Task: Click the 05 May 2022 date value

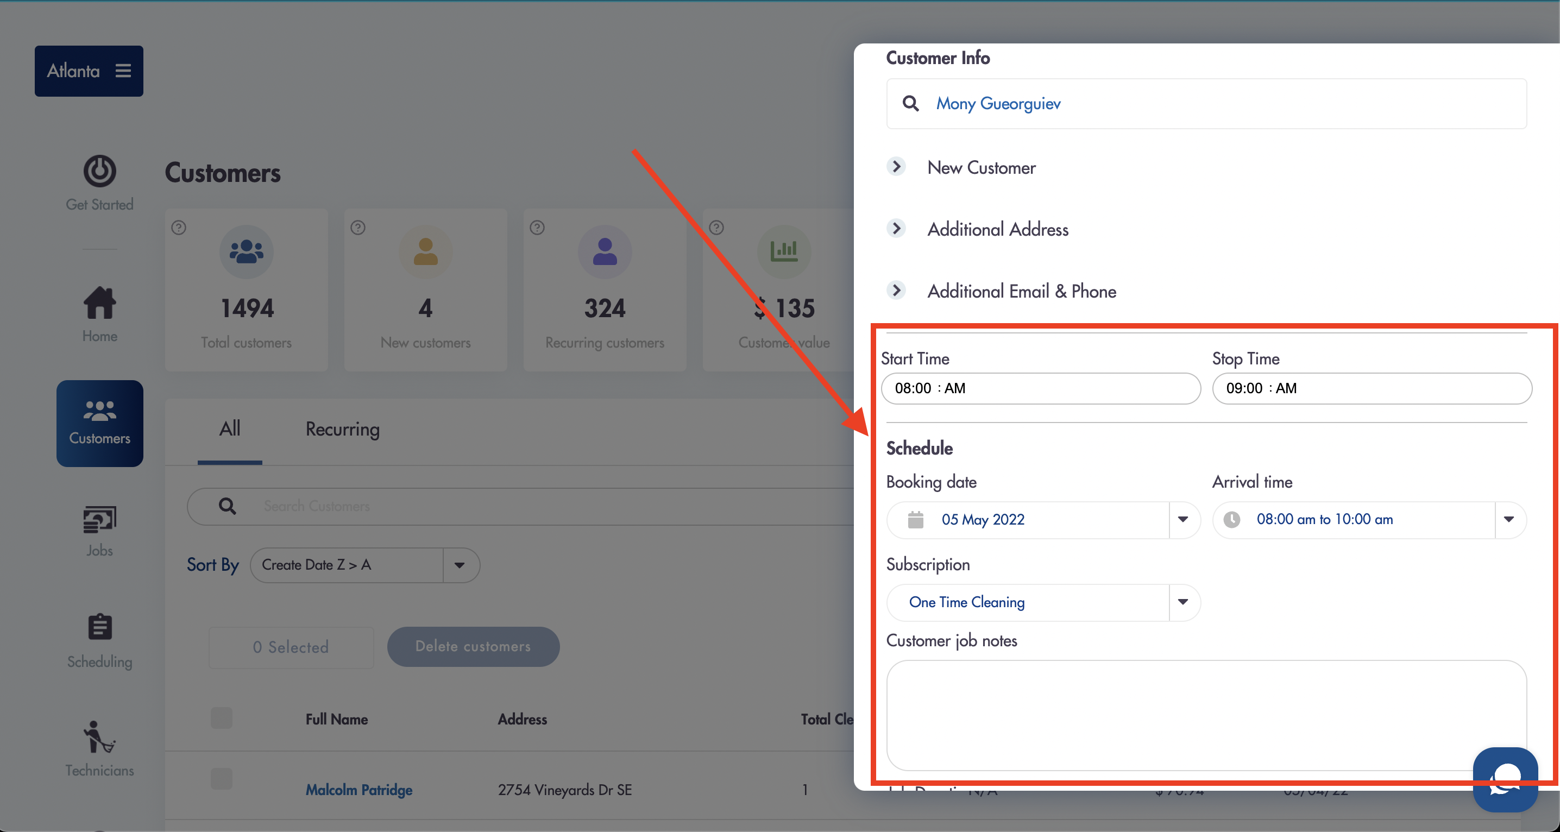Action: tap(983, 520)
